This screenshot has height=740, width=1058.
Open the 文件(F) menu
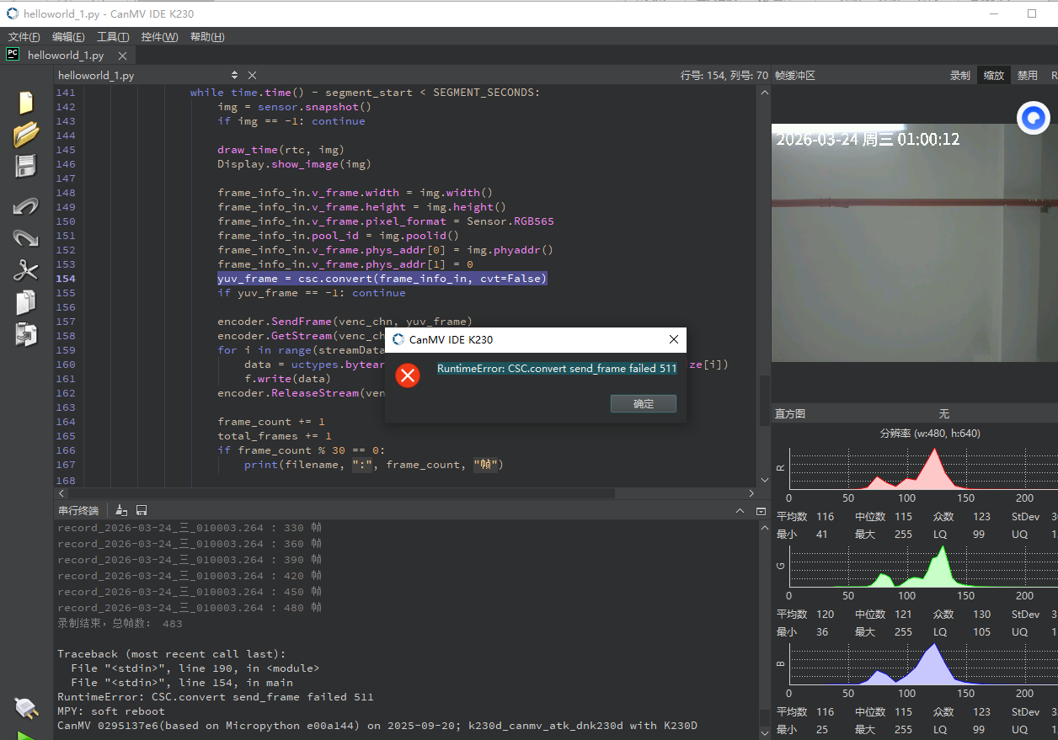[x=24, y=37]
